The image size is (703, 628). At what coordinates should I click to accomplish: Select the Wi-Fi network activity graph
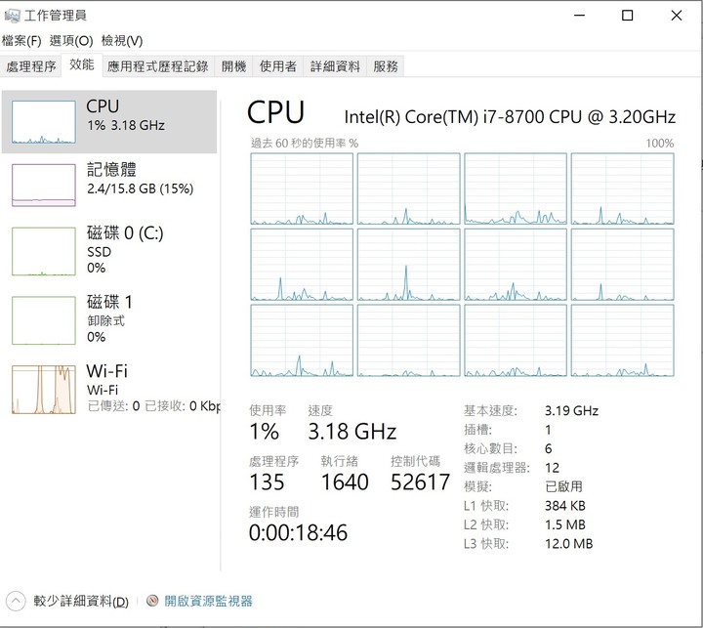(43, 389)
